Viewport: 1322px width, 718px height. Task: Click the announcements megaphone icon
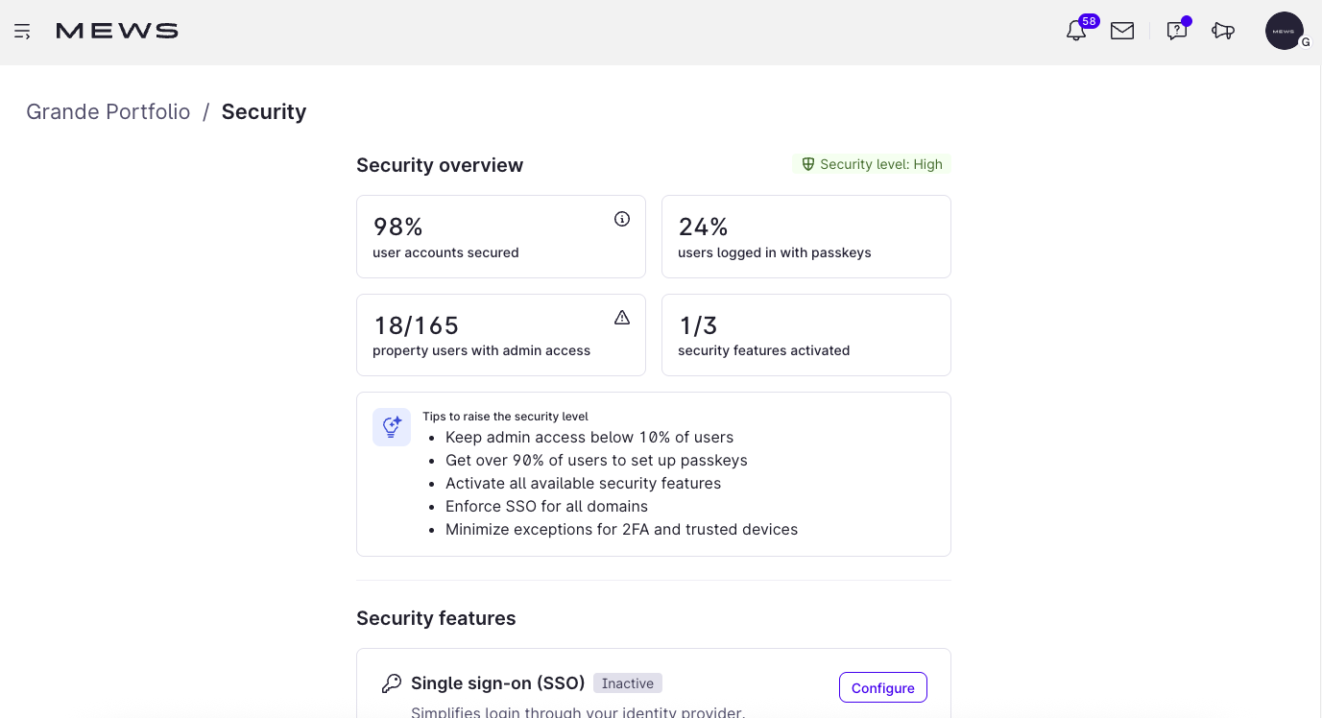pyautogui.click(x=1223, y=31)
